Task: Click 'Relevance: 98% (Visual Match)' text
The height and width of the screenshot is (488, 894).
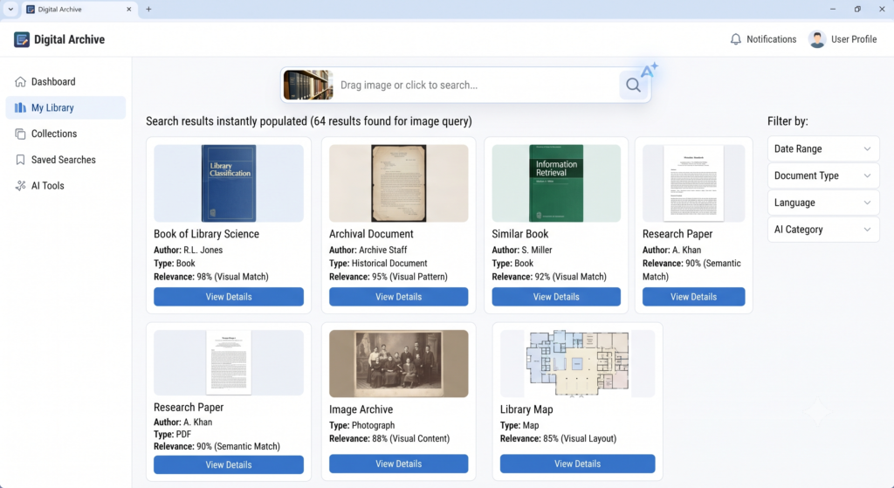Action: (x=211, y=277)
